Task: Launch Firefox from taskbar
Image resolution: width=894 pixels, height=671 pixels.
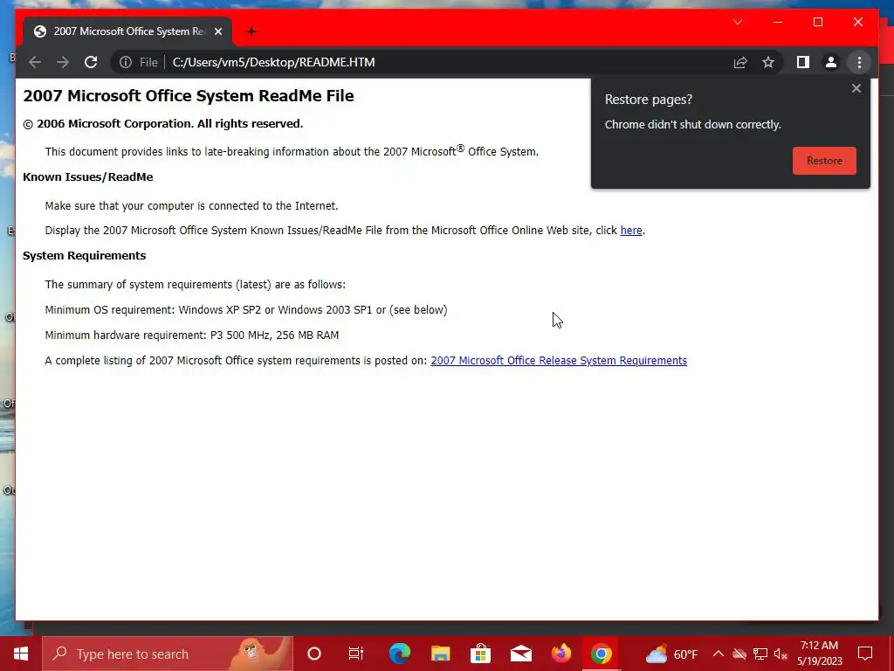Action: pos(561,654)
